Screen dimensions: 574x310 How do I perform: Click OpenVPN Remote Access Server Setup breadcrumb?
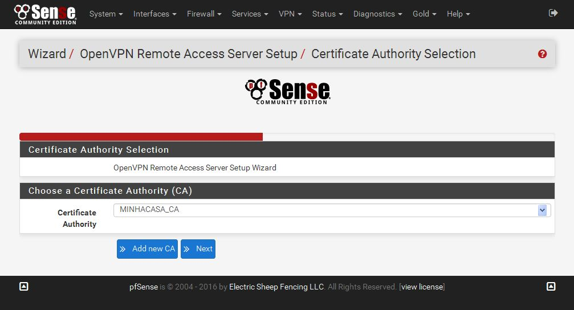tap(189, 54)
